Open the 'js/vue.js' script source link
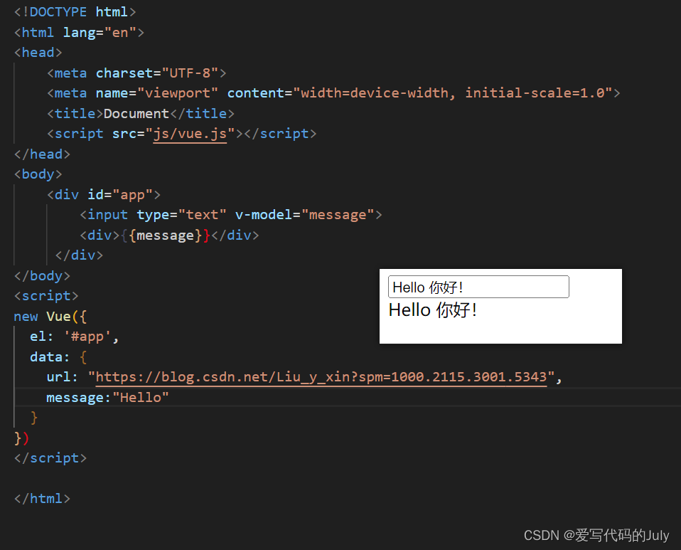Viewport: 681px width, 550px height. (x=190, y=134)
